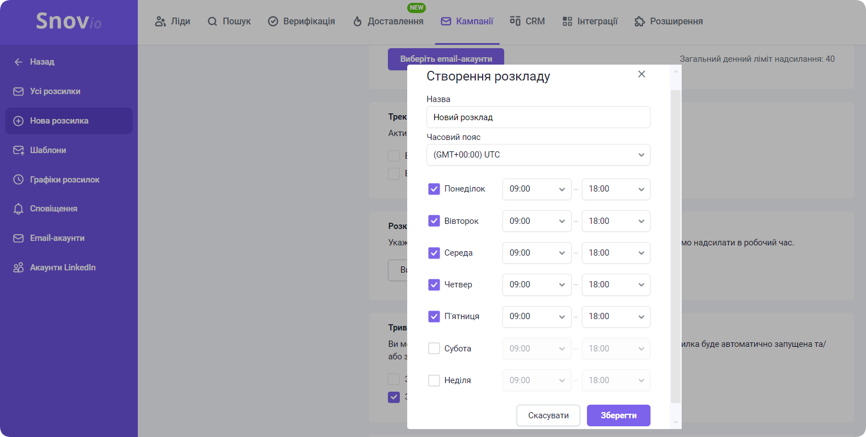This screenshot has height=437, width=866.
Task: Select Нова розсилка in sidebar
Action: (x=69, y=121)
